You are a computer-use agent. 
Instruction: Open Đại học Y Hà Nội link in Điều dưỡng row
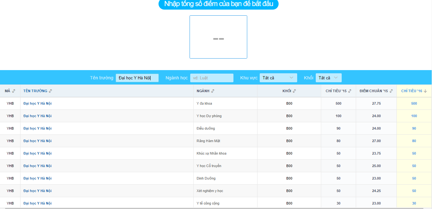pyautogui.click(x=37, y=128)
